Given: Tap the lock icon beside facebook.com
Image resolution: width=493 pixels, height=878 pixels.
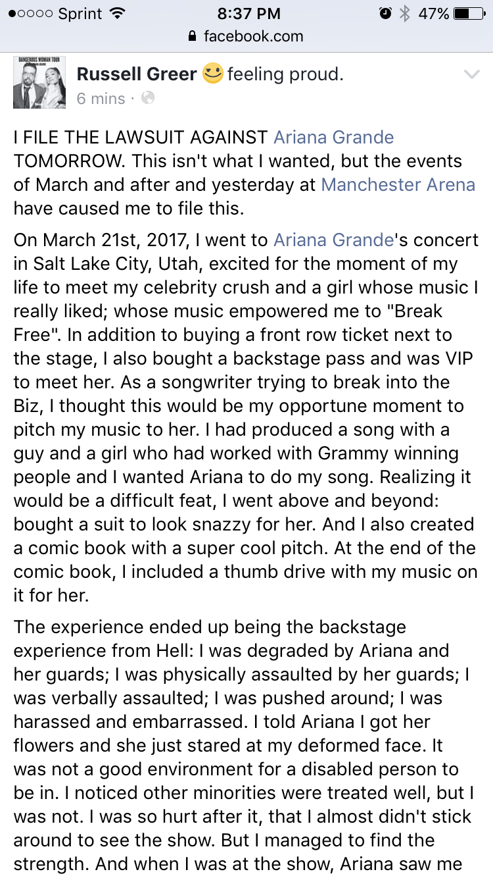Looking at the screenshot, I should click(192, 36).
